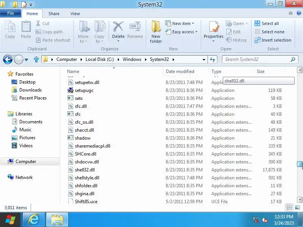Open Properties from the ribbon
Image resolution: width=303 pixels, height=227 pixels.
pos(213,31)
